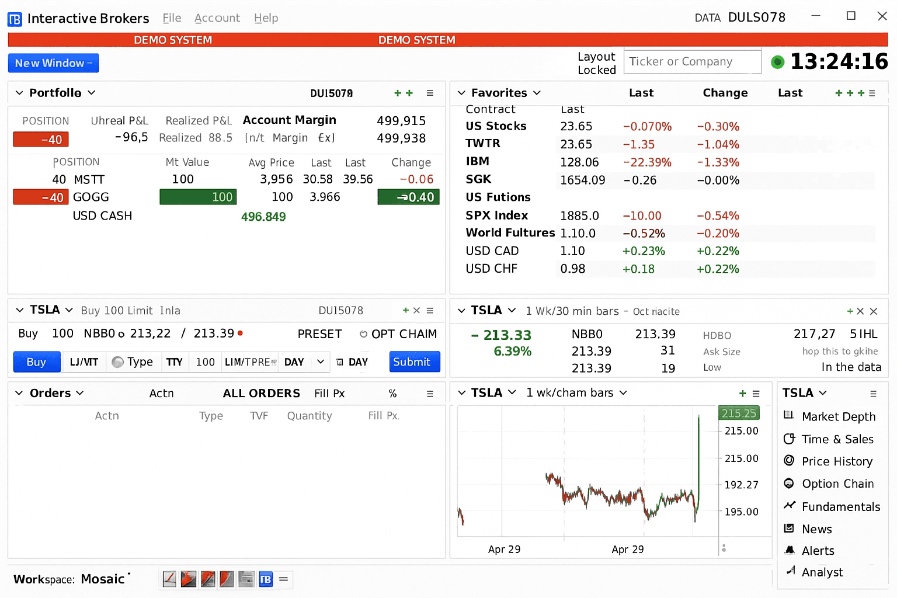
Task: Click the green 215.25 price marker on chart
Action: (x=739, y=413)
